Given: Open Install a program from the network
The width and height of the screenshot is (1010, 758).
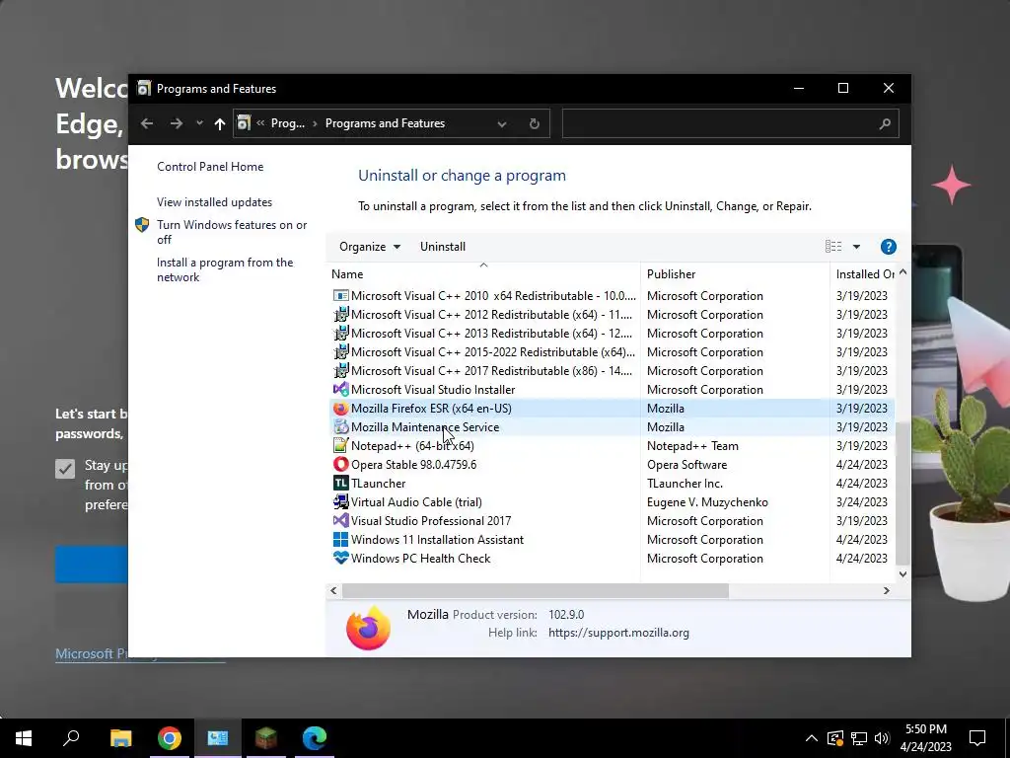Looking at the screenshot, I should pos(225,270).
